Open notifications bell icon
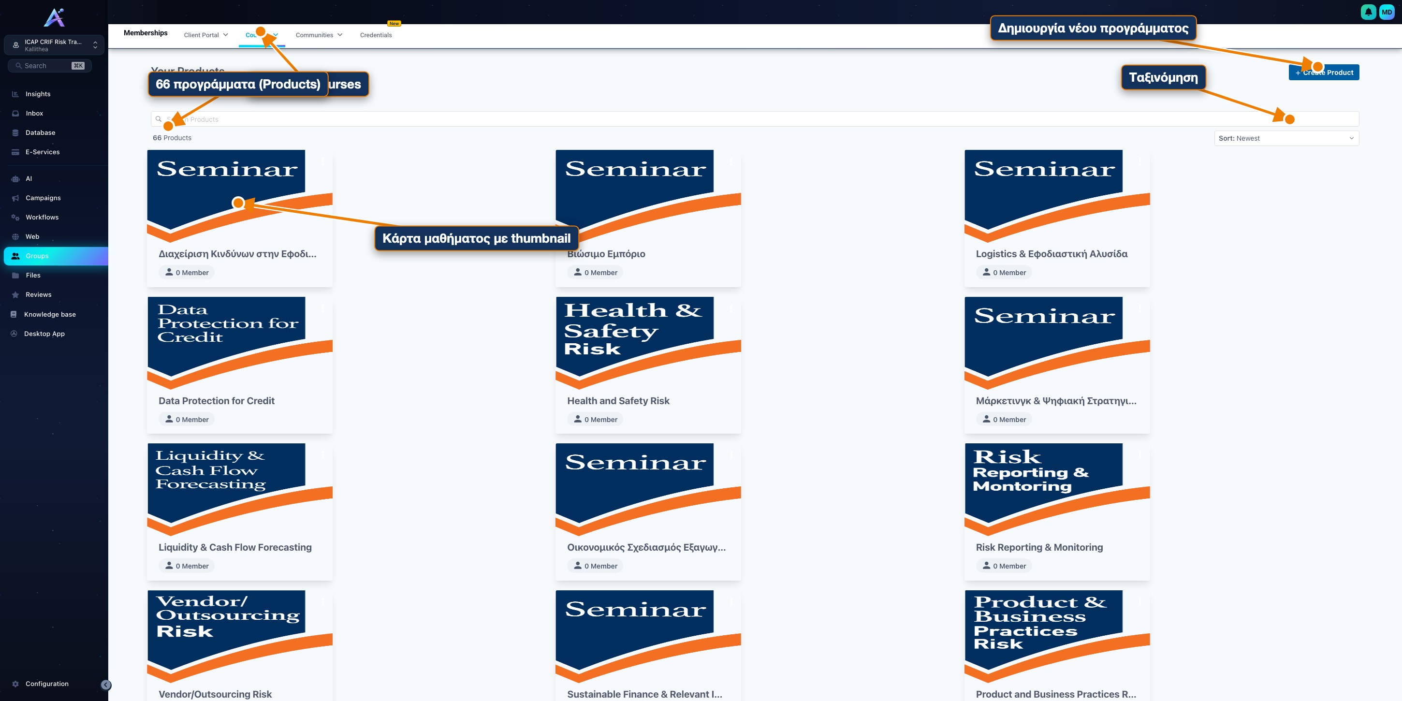 click(x=1368, y=12)
